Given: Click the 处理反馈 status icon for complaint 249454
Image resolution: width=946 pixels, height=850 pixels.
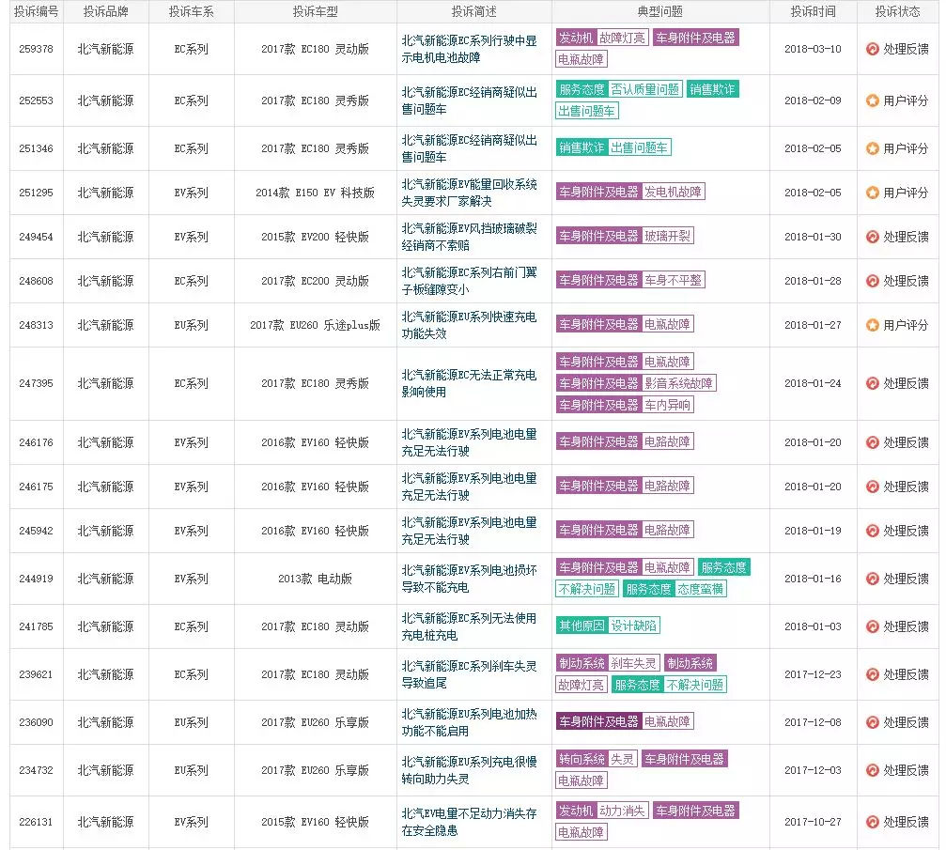Looking at the screenshot, I should [x=873, y=237].
